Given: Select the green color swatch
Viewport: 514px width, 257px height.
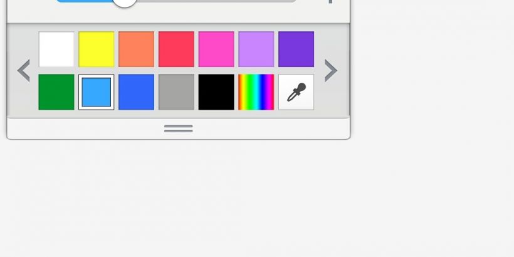Looking at the screenshot, I should click(x=56, y=92).
